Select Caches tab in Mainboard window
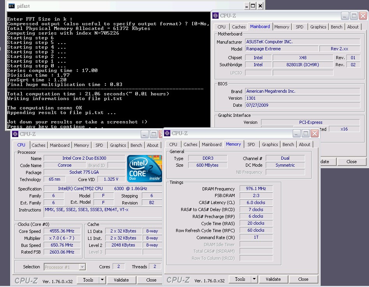369x287 pixels. point(238,27)
